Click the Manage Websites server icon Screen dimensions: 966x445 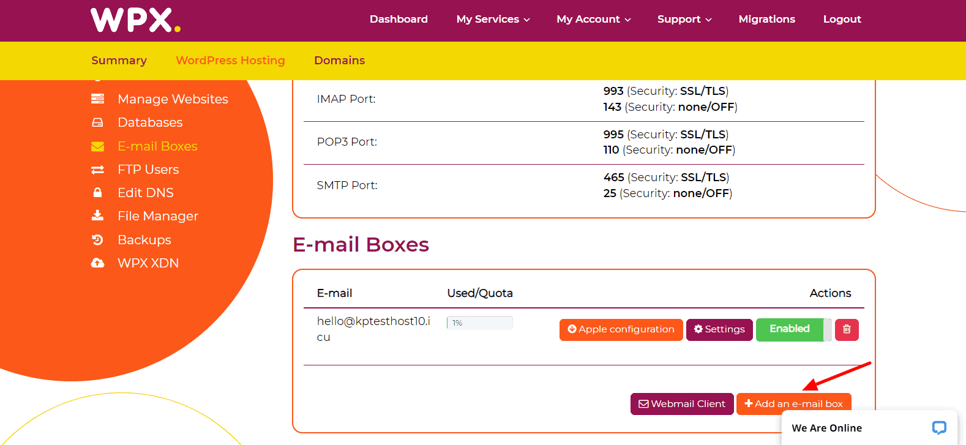pos(97,99)
